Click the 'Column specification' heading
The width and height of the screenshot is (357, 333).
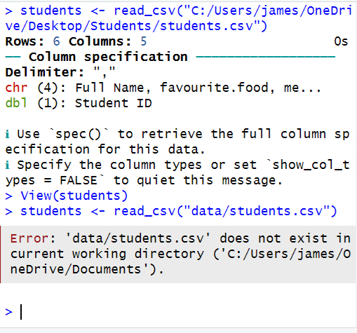pyautogui.click(x=108, y=57)
